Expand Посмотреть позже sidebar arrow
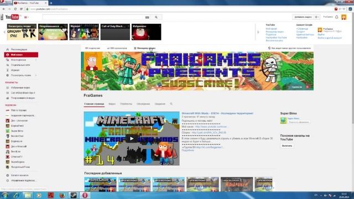This screenshot has height=199, width=354. click(36, 75)
